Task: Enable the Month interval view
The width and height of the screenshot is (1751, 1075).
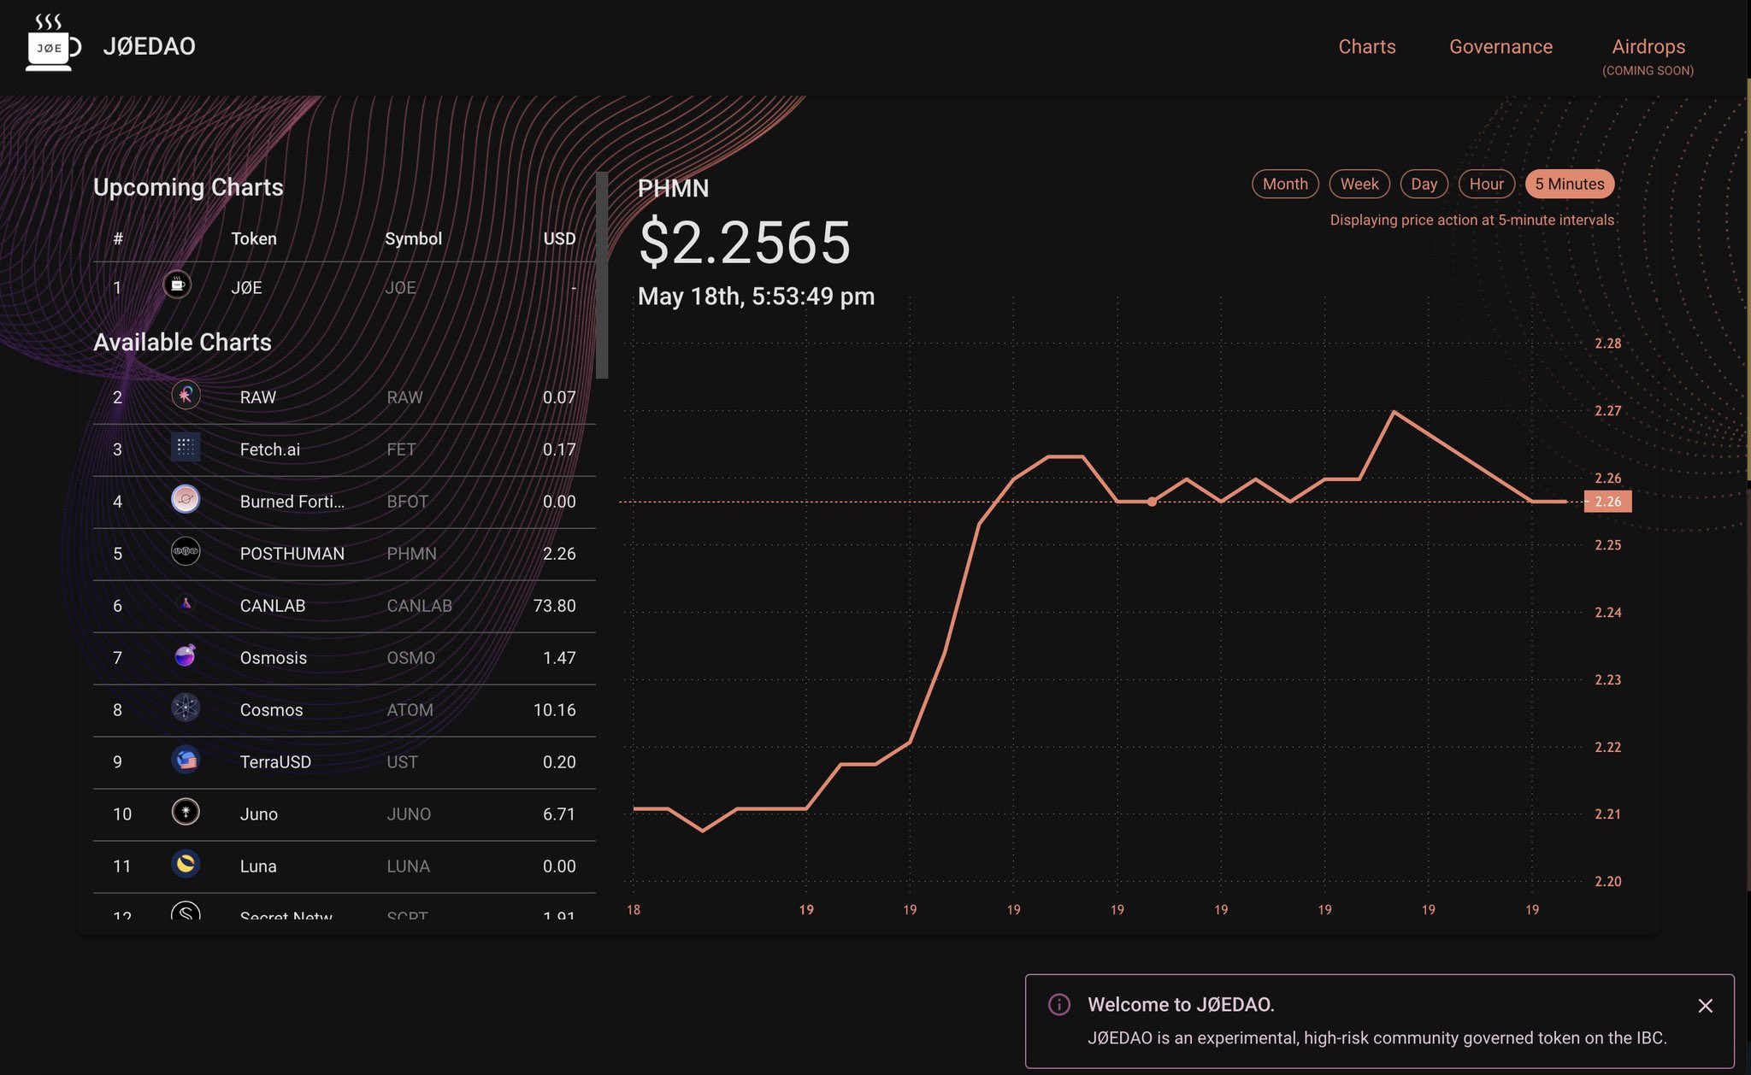Action: [x=1285, y=184]
